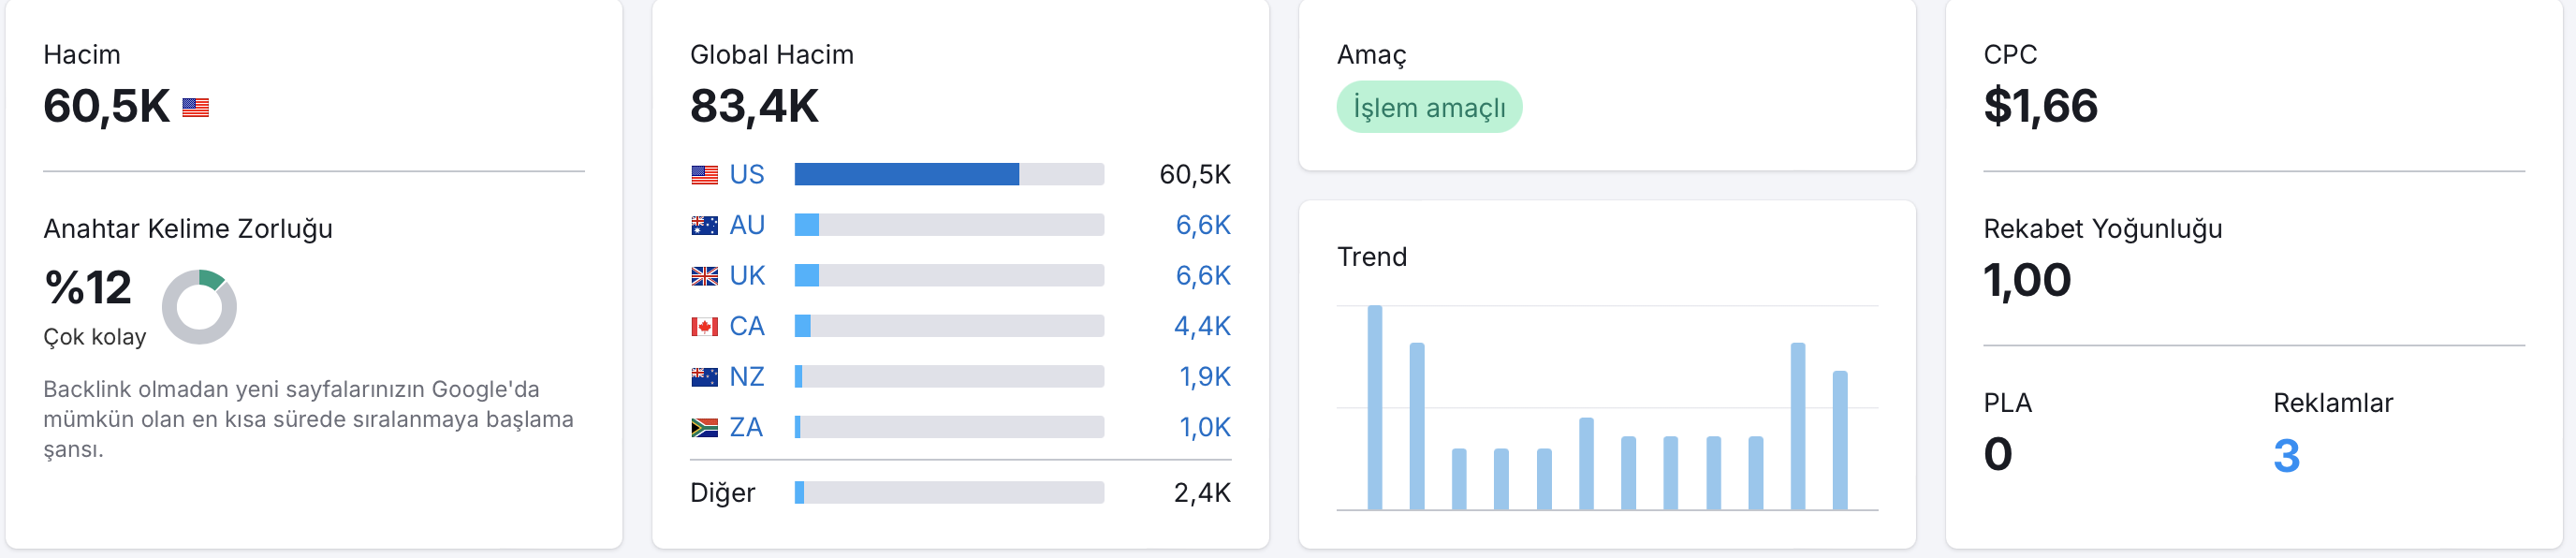This screenshot has height=558, width=2576.
Task: Click the Canada flag icon in country list
Action: (704, 327)
